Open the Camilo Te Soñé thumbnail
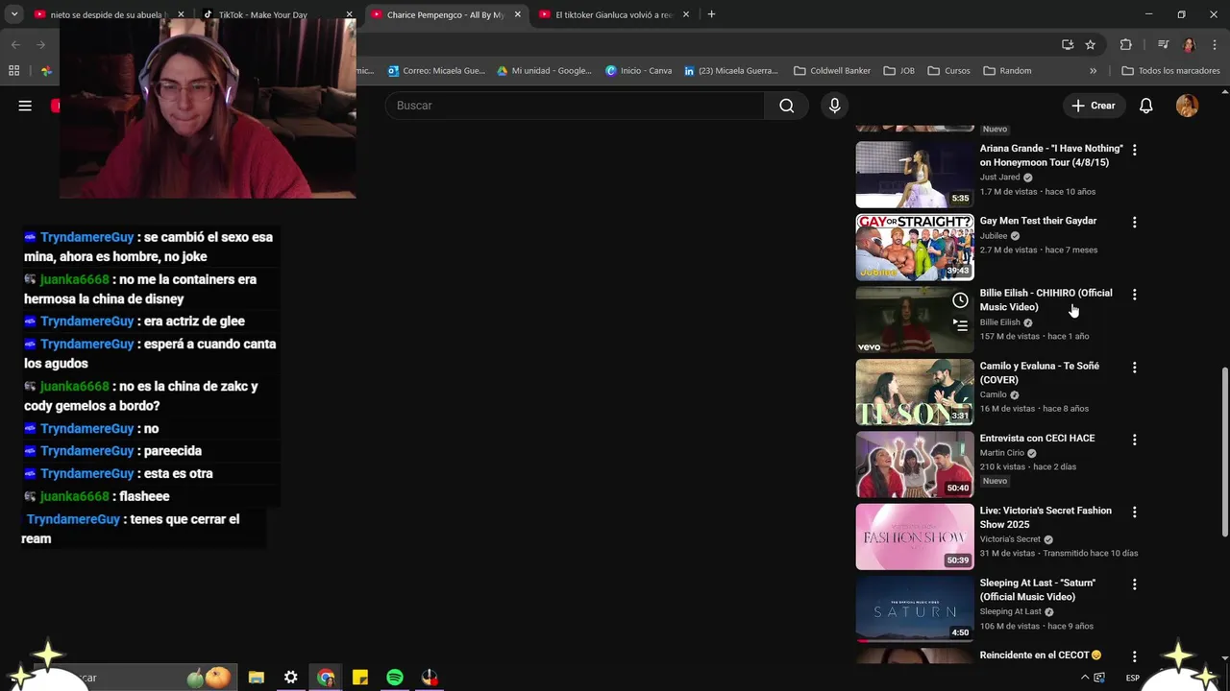 point(915,392)
